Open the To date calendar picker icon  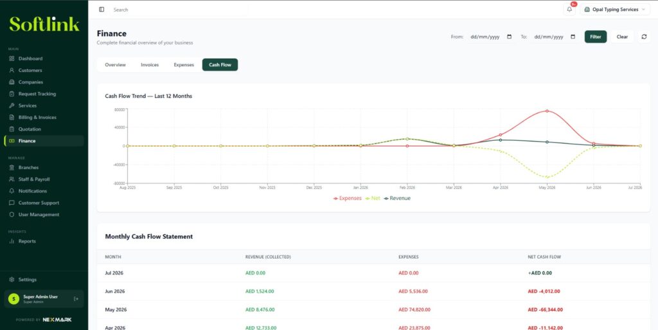coord(573,37)
